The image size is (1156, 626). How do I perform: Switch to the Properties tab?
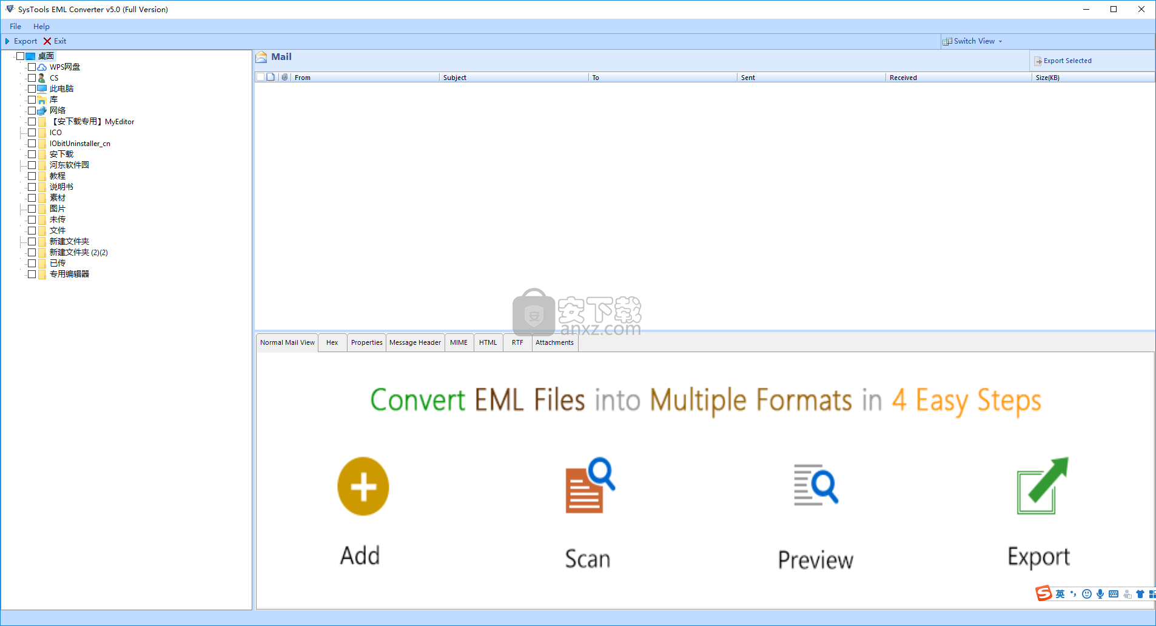point(366,342)
